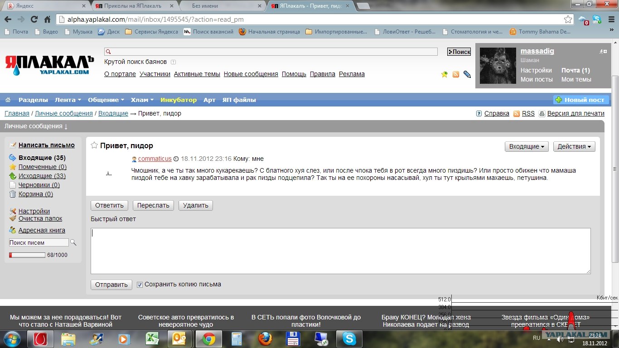Viewport: 619px width, 348px height.
Task: Switch to the 'Яндекс' browser tab
Action: [x=46, y=6]
